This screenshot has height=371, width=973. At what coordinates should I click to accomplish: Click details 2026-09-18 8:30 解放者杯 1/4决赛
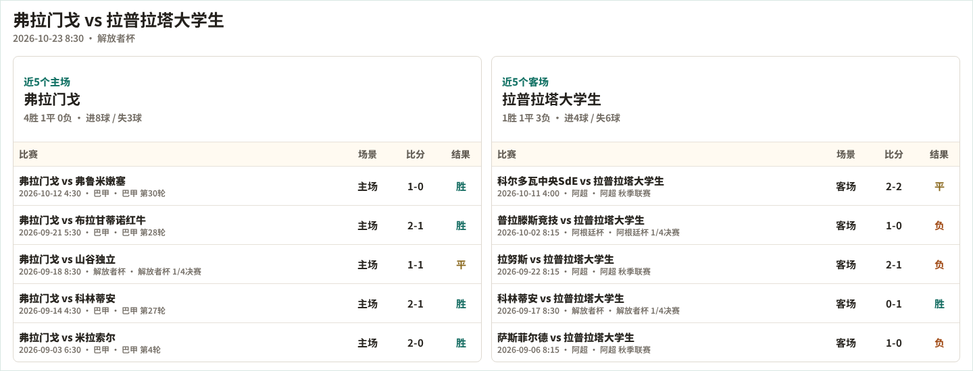[x=110, y=272]
